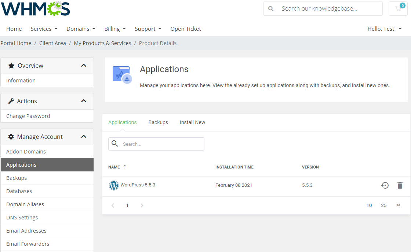Click the WordPress logo icon
411x252 pixels.
coord(114,185)
